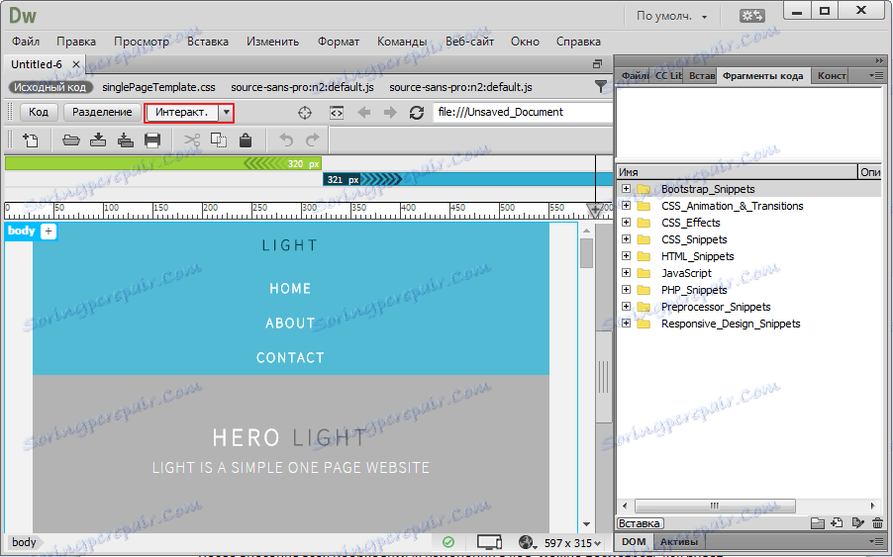This screenshot has width=893, height=557.
Task: Expand the Preprocessor_Snippets folder
Action: click(x=626, y=306)
